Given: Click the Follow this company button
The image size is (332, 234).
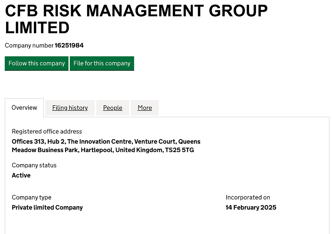Looking at the screenshot, I should pyautogui.click(x=36, y=63).
